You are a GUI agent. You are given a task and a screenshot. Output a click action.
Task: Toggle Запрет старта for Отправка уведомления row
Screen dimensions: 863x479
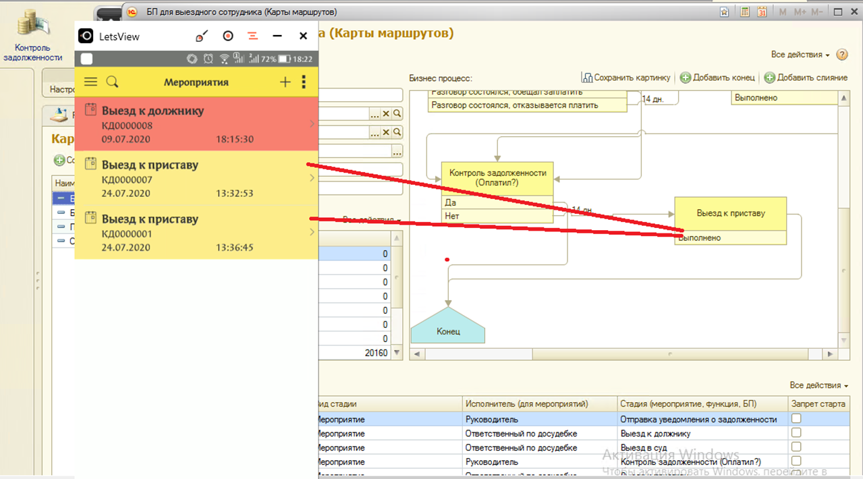tap(796, 419)
